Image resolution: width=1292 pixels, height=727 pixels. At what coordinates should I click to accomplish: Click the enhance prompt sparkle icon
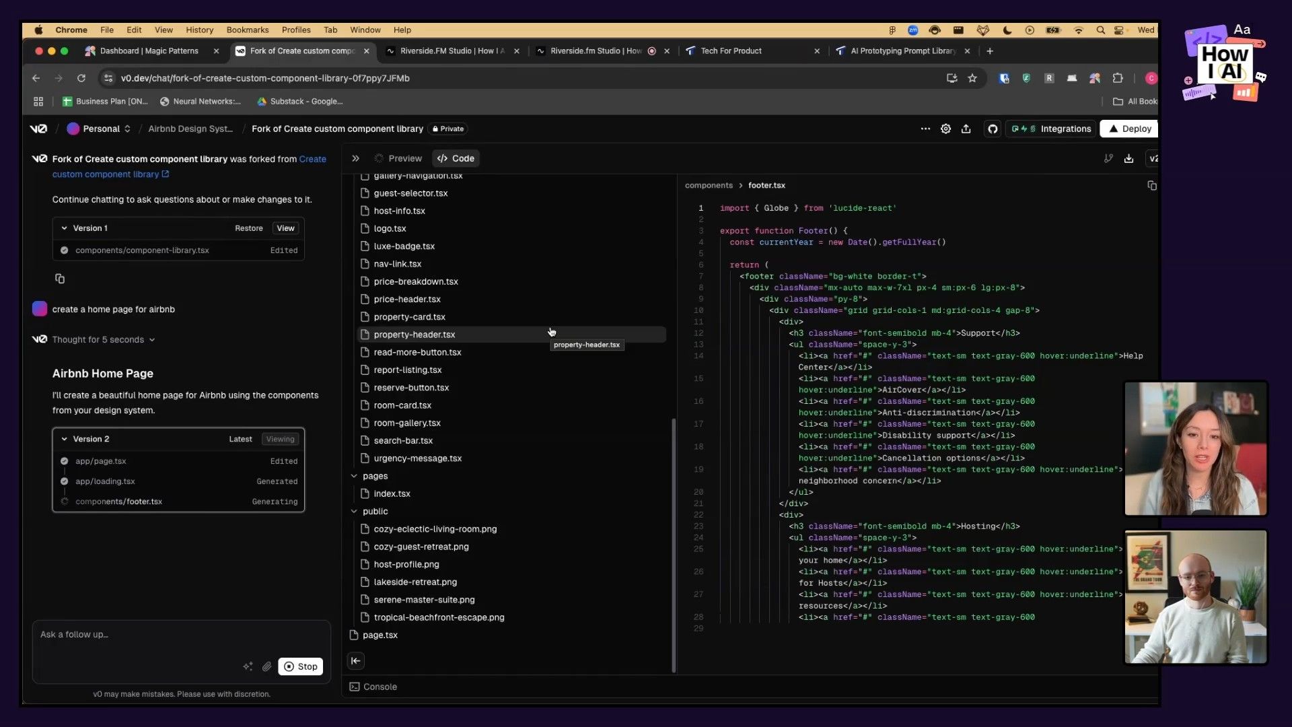(248, 666)
